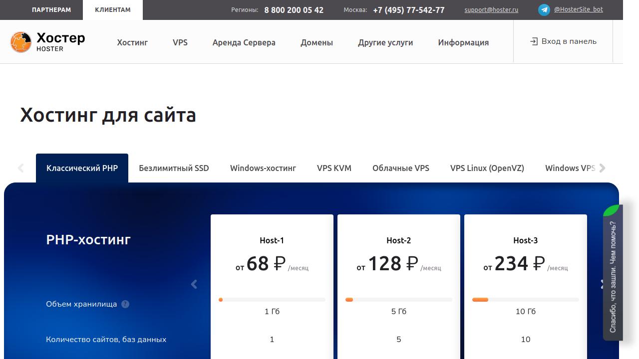Select the Windows VPS tab

(570, 168)
